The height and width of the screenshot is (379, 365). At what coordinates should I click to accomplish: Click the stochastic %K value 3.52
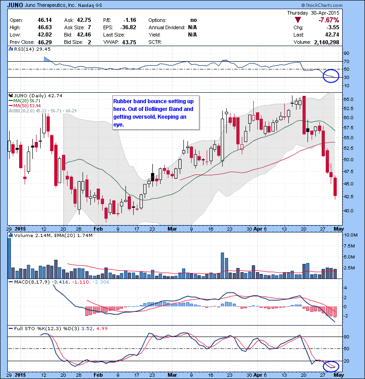(x=87, y=328)
